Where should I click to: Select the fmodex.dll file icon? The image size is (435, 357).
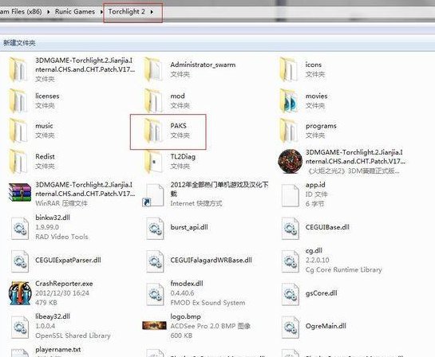pos(155,294)
